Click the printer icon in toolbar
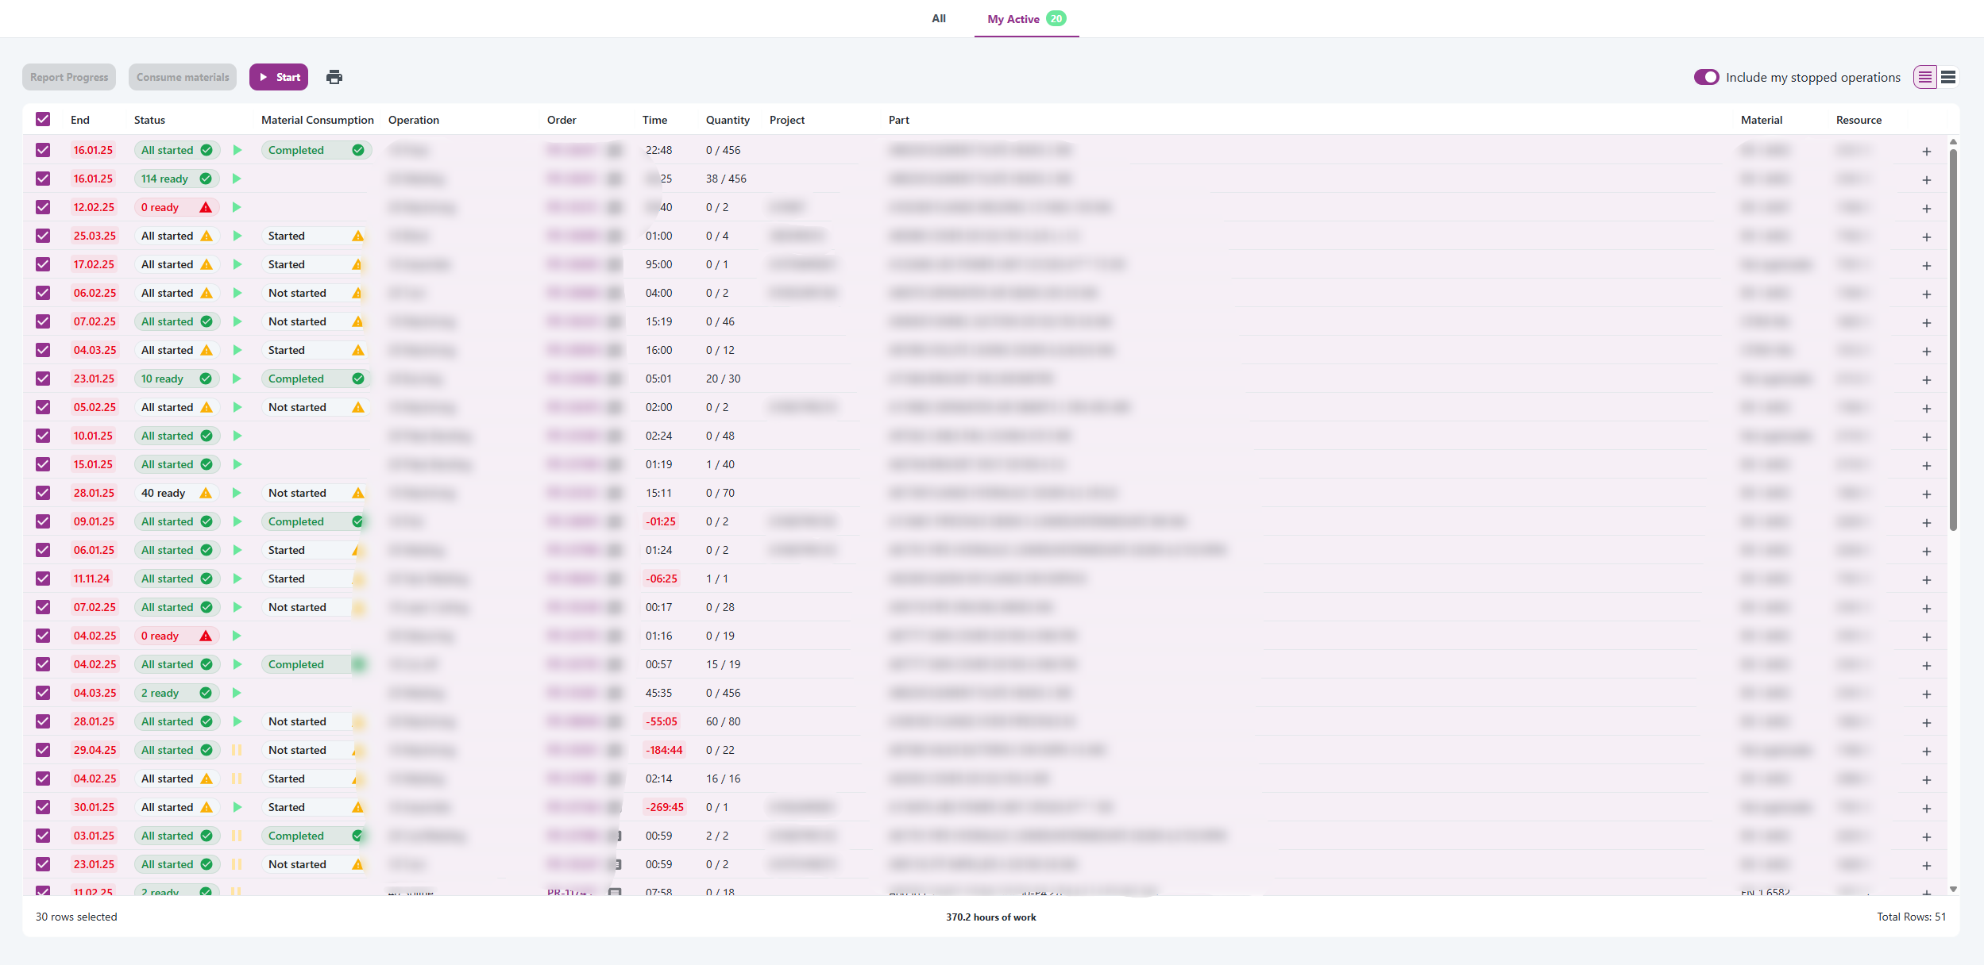 tap(334, 77)
